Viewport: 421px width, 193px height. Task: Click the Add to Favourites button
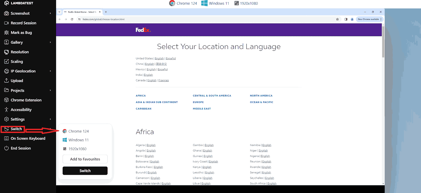(x=85, y=159)
